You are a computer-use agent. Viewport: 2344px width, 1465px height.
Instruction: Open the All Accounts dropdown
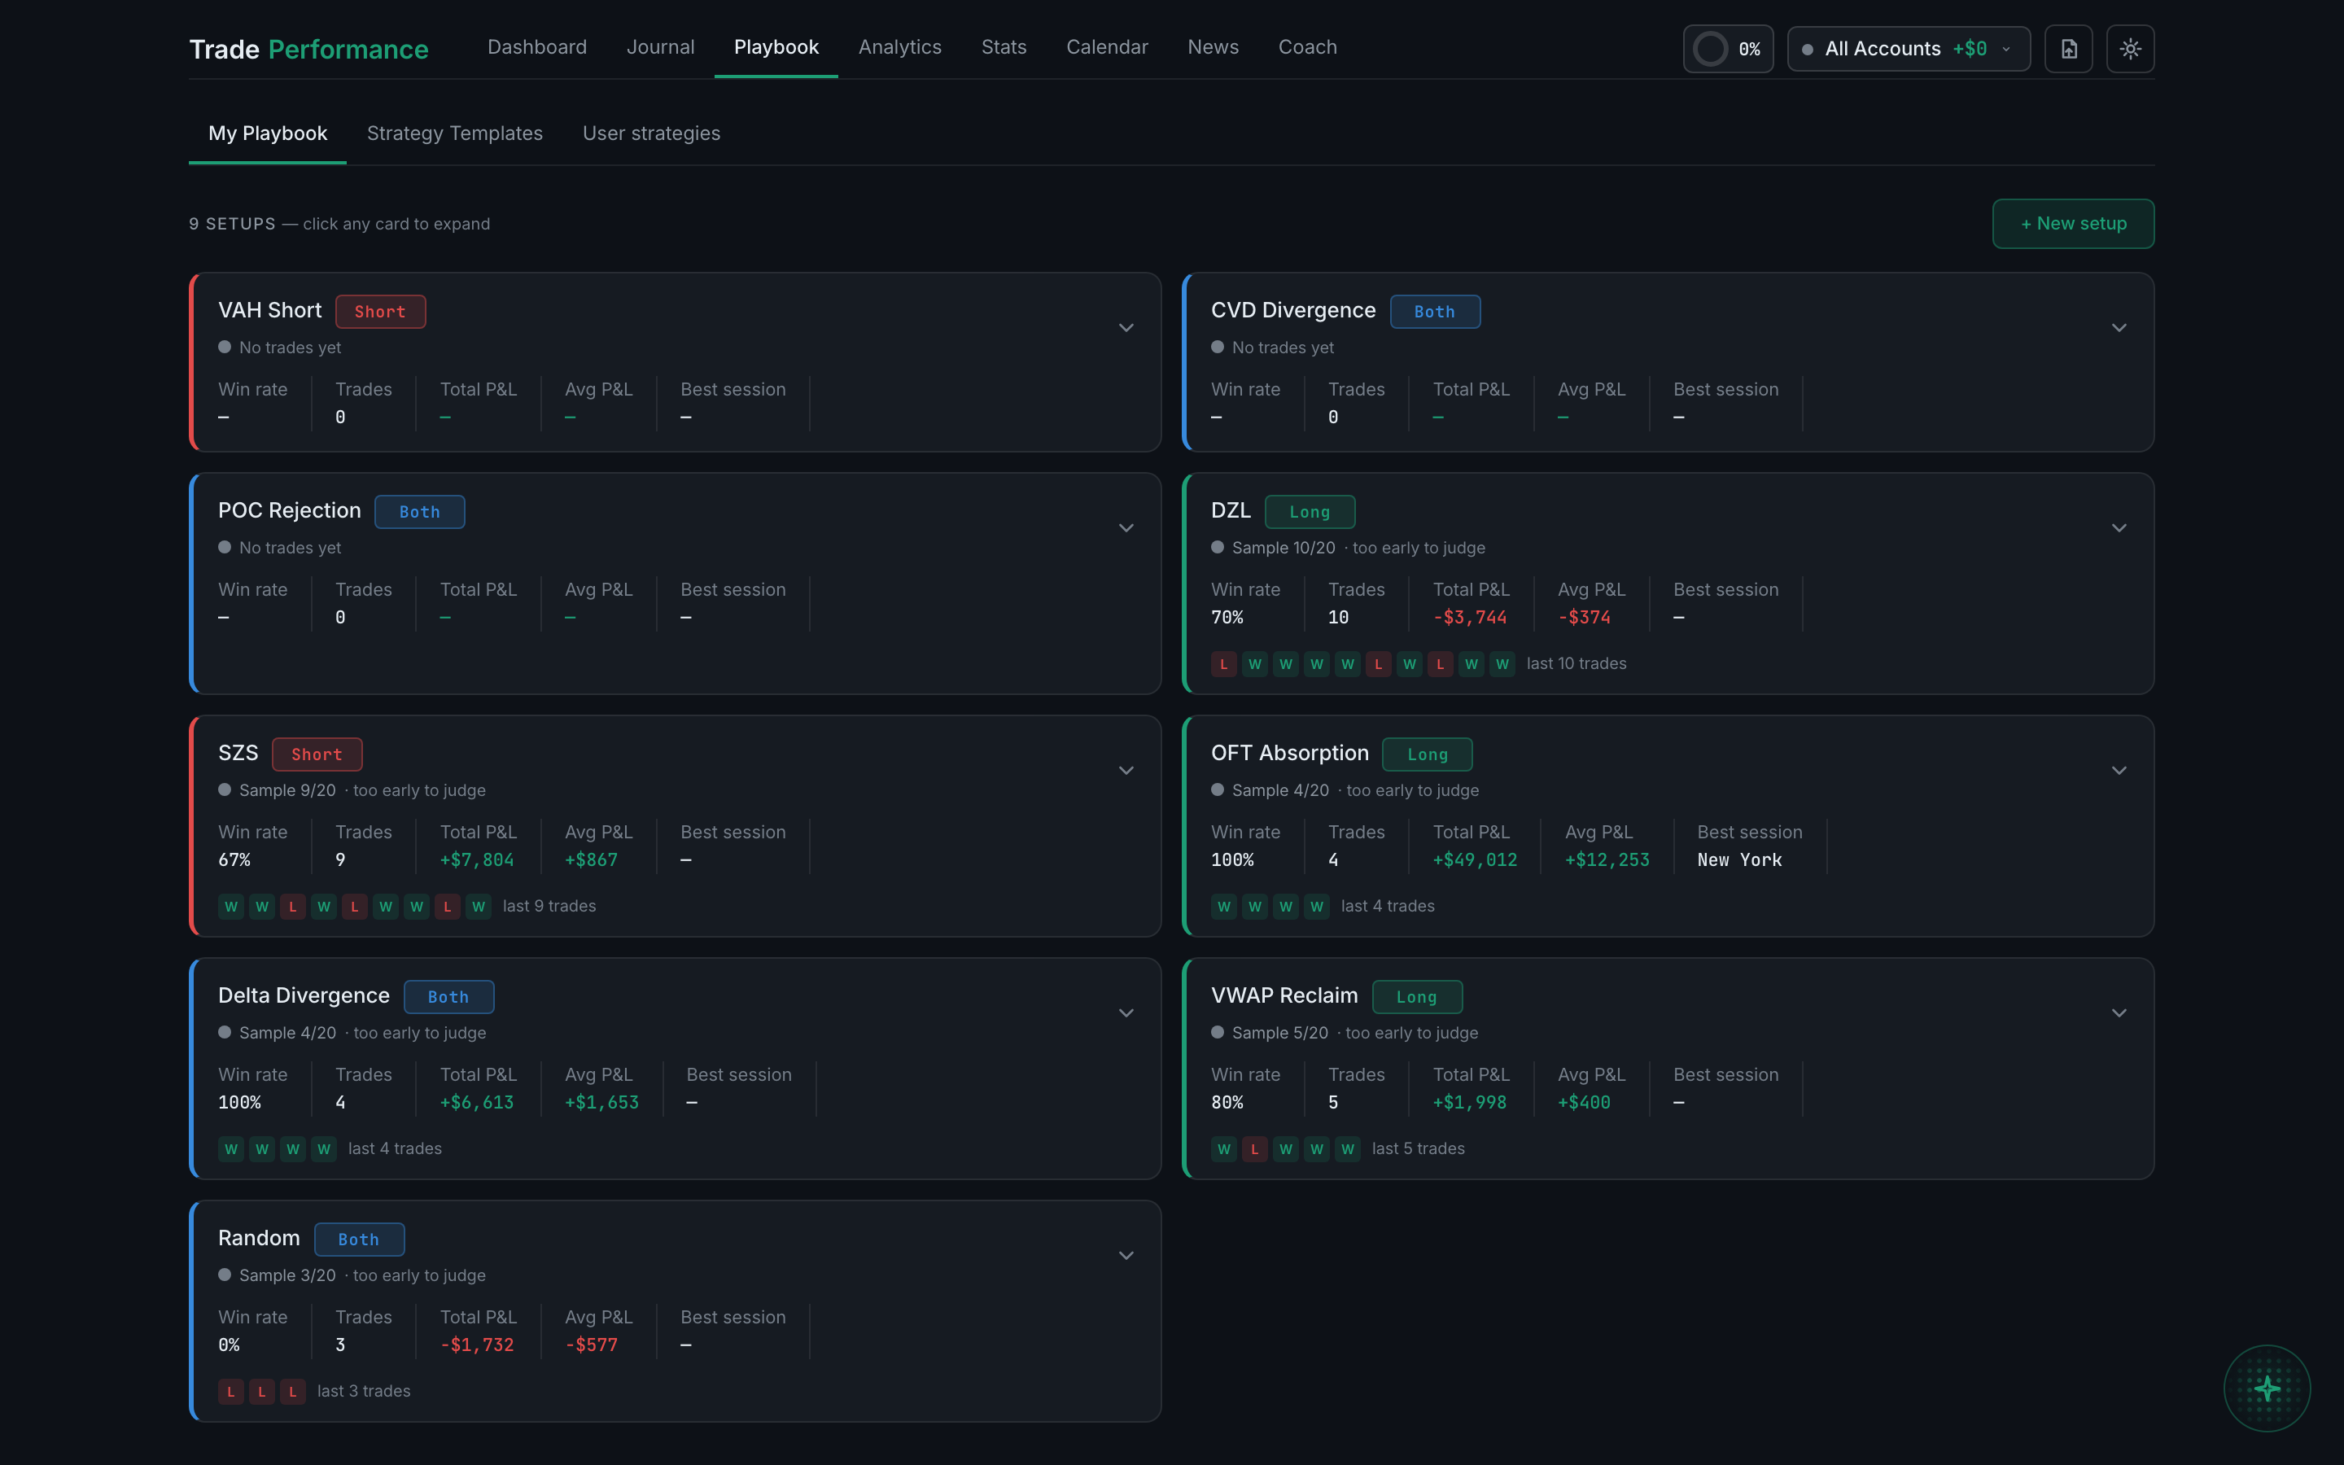[x=1908, y=49]
